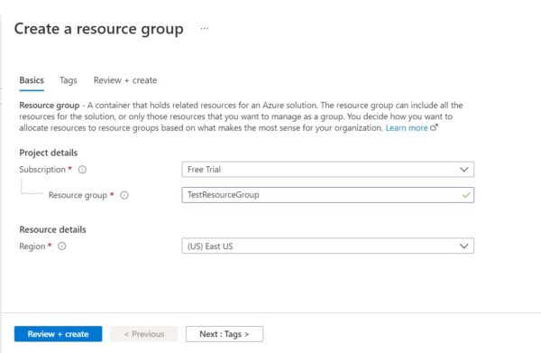Click into the TestResourceGroup name field

[328, 195]
